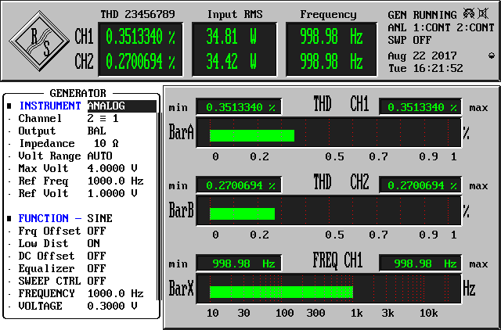Click the THD 23456789 header label
The height and width of the screenshot is (330, 501).
pyautogui.click(x=138, y=14)
